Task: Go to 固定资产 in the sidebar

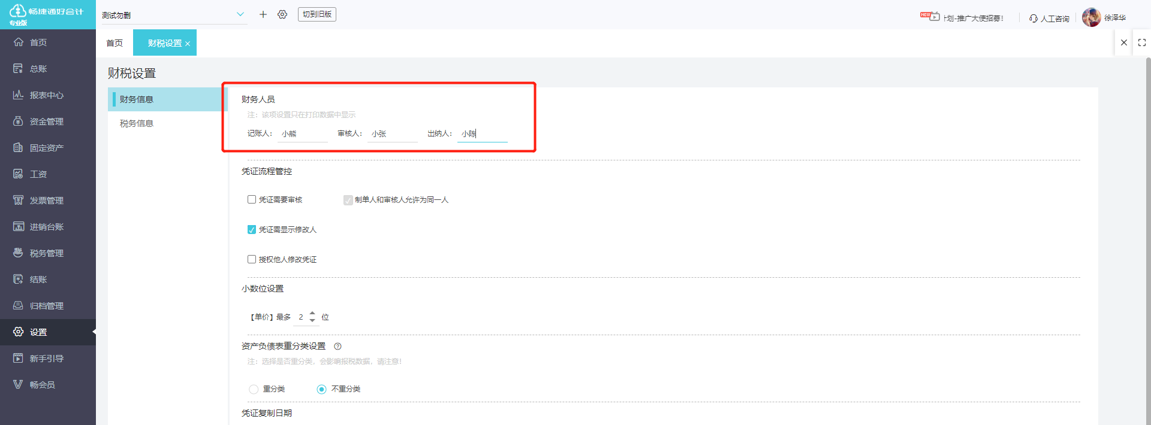Action: pyautogui.click(x=47, y=148)
